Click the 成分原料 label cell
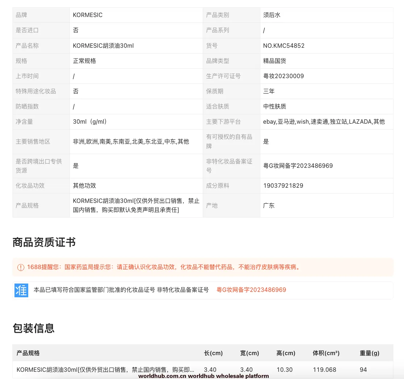Viewport: 404px width, 379px height. (231, 186)
